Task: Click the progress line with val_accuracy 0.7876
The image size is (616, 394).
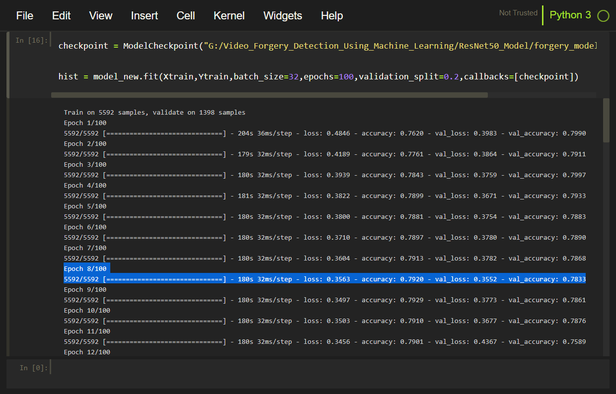Action: coord(325,321)
